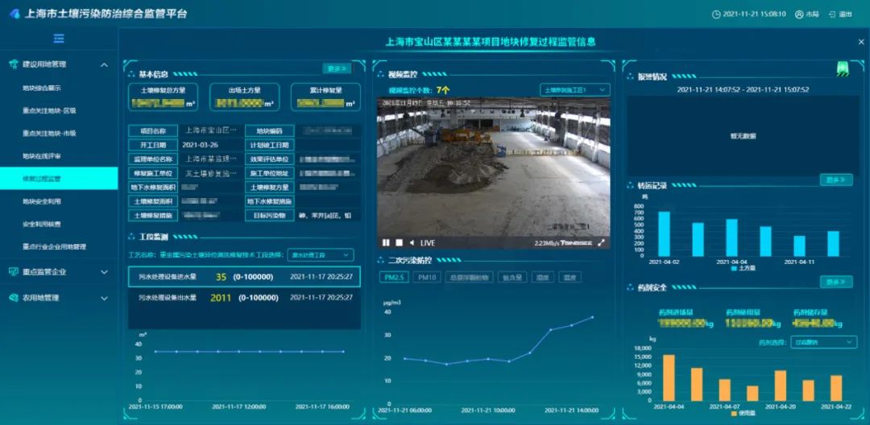
Task: Click the hamburger menu icon in the sidebar
Action: point(59,39)
